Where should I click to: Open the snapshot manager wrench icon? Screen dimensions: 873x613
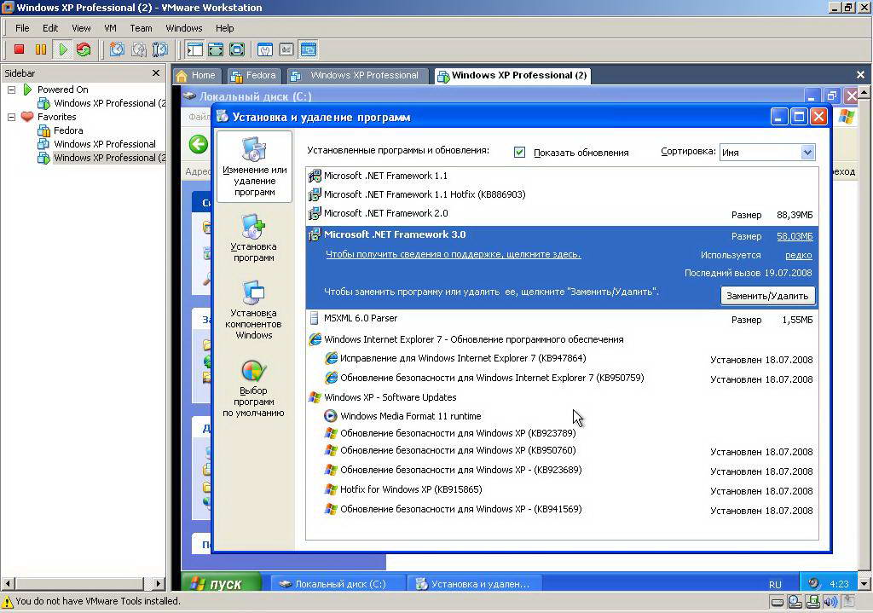(159, 50)
